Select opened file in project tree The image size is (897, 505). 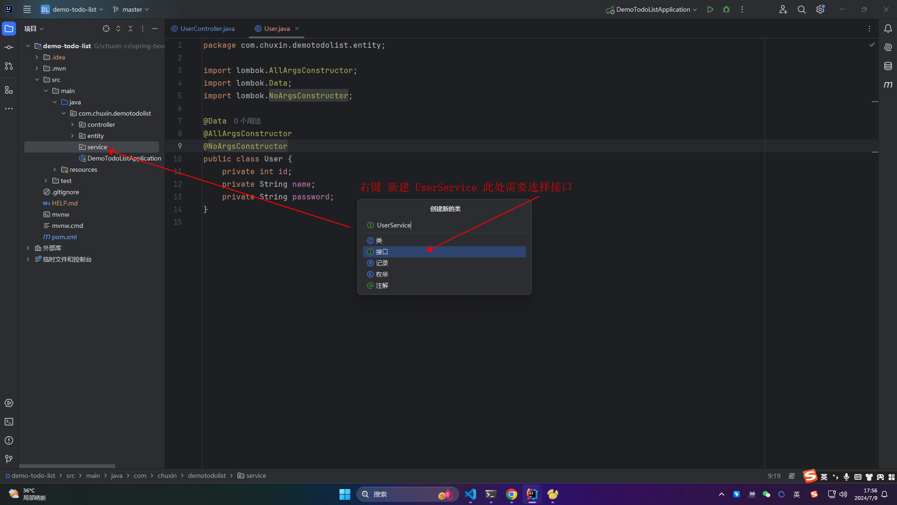tap(106, 29)
